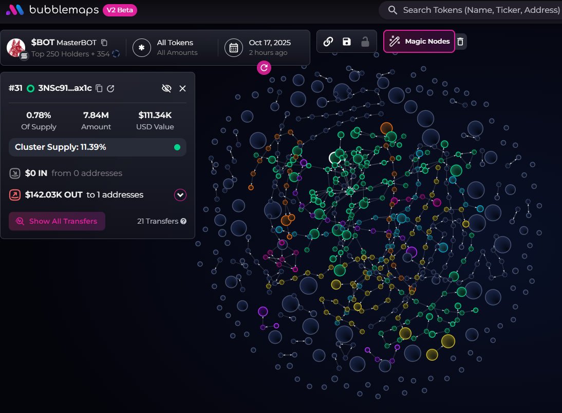This screenshot has height=413, width=562.
Task: Click the V2 Beta badge
Action: pos(120,10)
